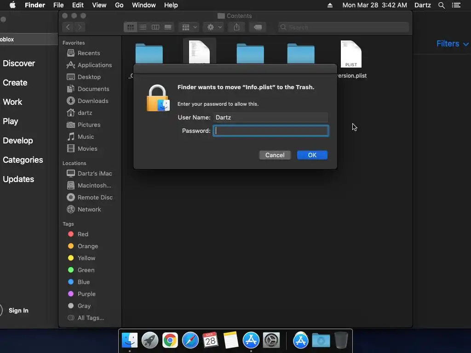Switch Finder to list view
Screen dimensions: 471x353
tap(143, 27)
